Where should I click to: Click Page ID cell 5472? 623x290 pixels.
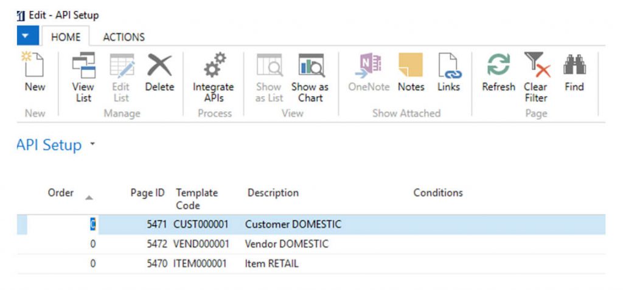[157, 244]
